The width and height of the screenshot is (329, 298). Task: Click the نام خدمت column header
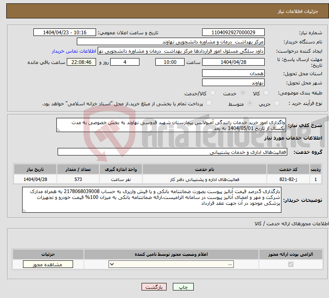click(x=204, y=169)
